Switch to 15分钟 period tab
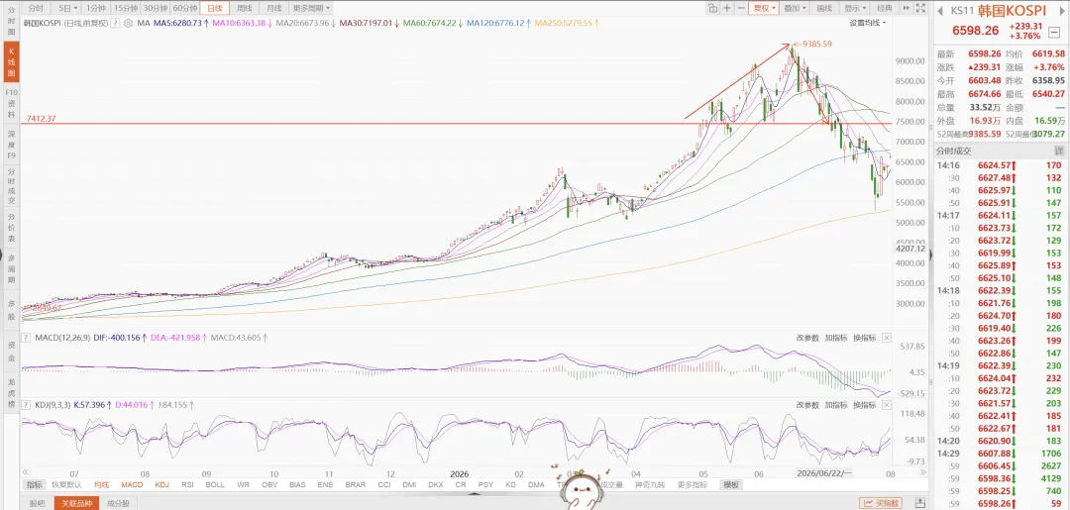Image resolution: width=1070 pixels, height=510 pixels. click(125, 8)
